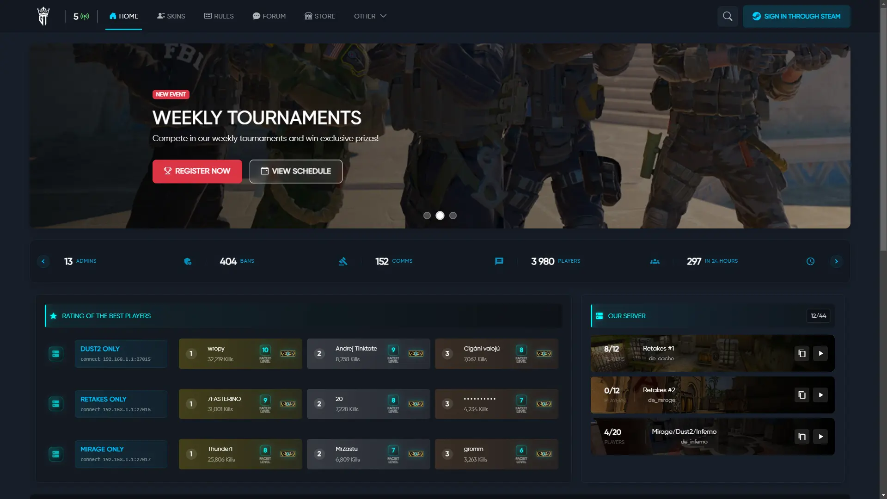Open the STORE page
Image resolution: width=887 pixels, height=499 pixels.
[x=320, y=16]
